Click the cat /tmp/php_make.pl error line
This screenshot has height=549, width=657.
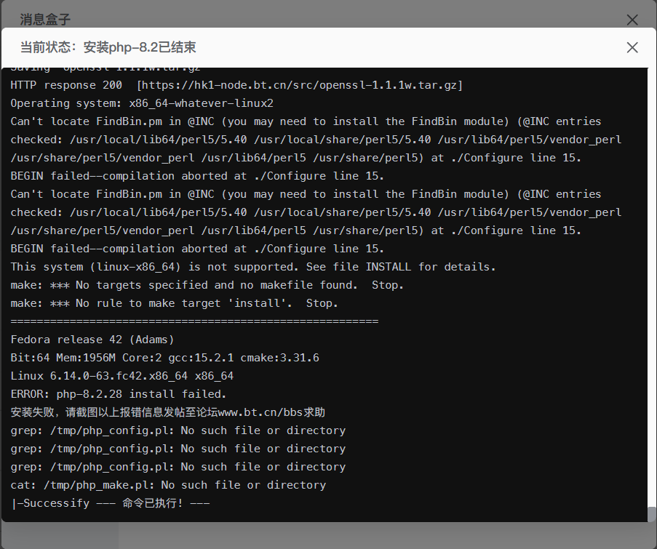(x=167, y=484)
